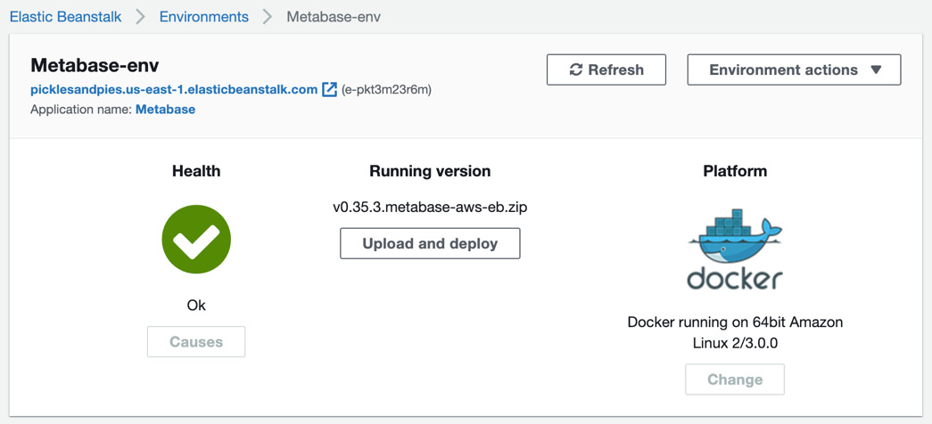Click the Docker platform description text
932x424 pixels.
(735, 332)
